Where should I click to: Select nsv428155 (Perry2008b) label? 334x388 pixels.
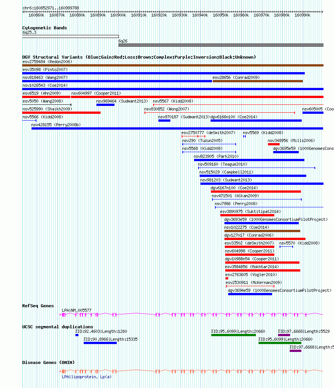[56, 125]
